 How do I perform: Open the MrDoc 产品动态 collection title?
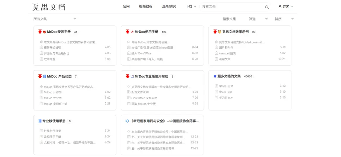coord(59,76)
